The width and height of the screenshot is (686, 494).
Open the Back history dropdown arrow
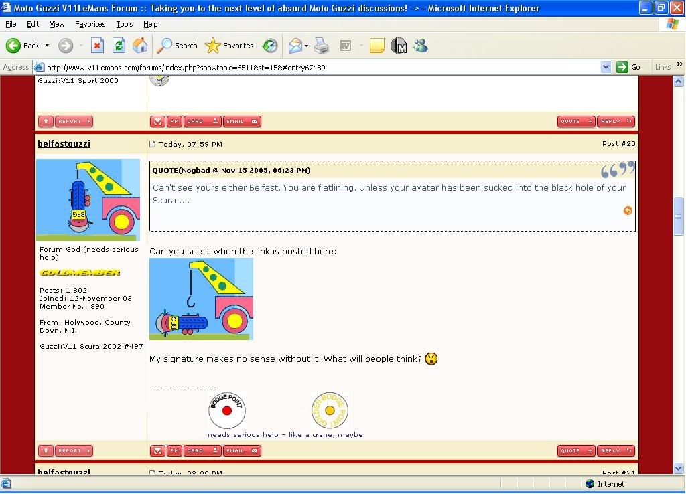coord(48,46)
